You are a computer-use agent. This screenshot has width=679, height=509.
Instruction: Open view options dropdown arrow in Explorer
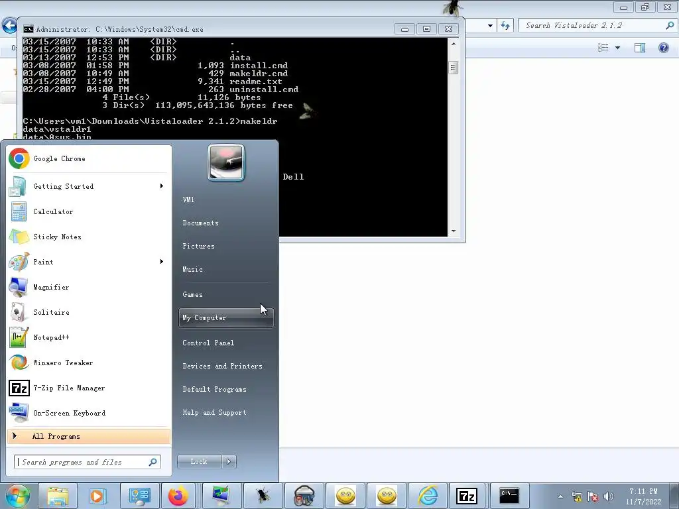tap(617, 48)
